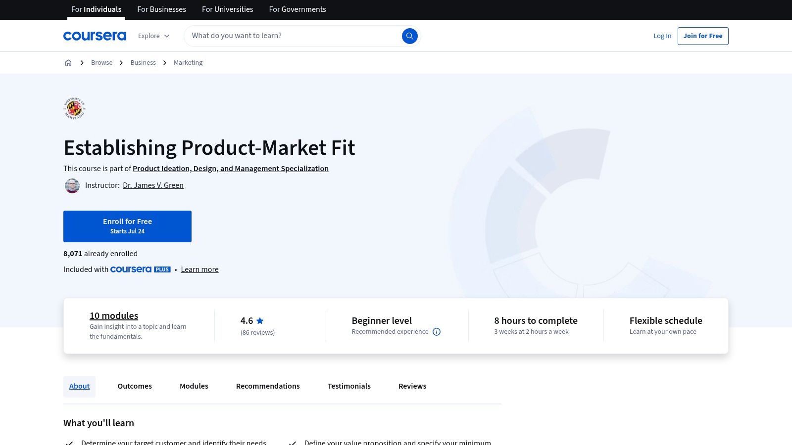This screenshot has width=792, height=445.
Task: Select the Recommendations tab
Action: [268, 386]
